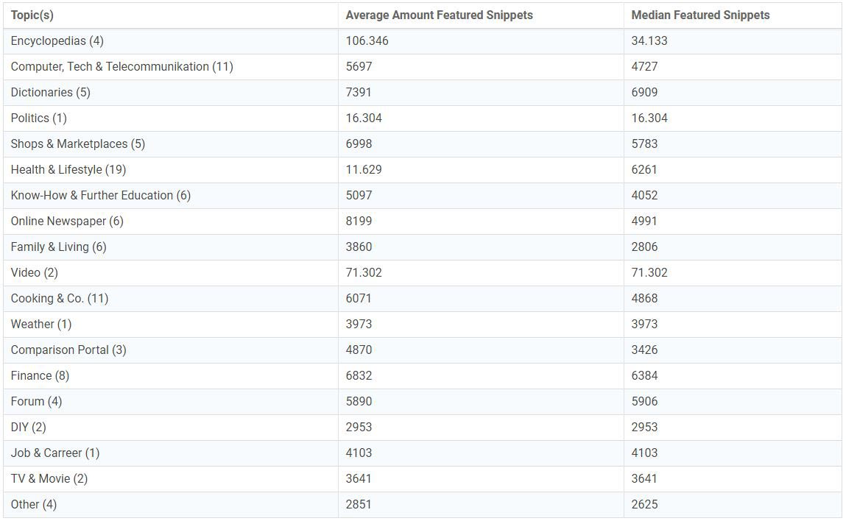Click the average value 106.346 for Encyclopedias
The image size is (846, 521).
(367, 40)
